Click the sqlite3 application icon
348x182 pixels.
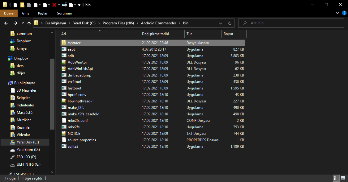[x=64, y=146]
